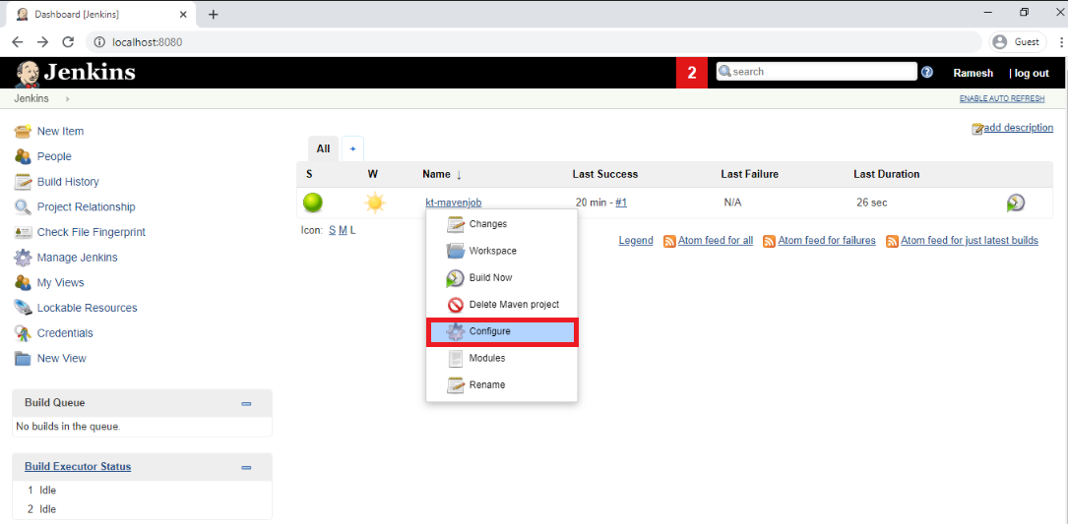
Task: Click the Manage Jenkins text link
Action: tap(78, 258)
